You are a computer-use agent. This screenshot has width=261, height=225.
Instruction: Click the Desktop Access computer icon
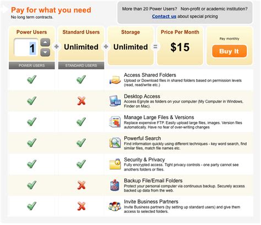(115, 101)
